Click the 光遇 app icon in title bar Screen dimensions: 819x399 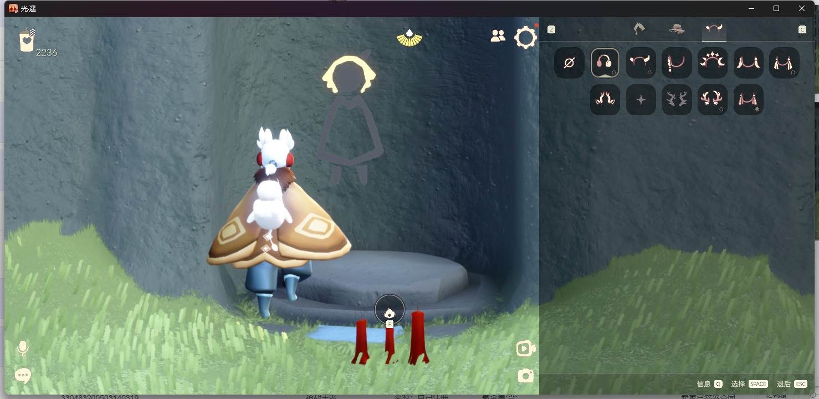click(x=13, y=8)
